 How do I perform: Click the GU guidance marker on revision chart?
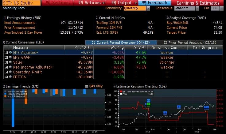click(x=148, y=101)
